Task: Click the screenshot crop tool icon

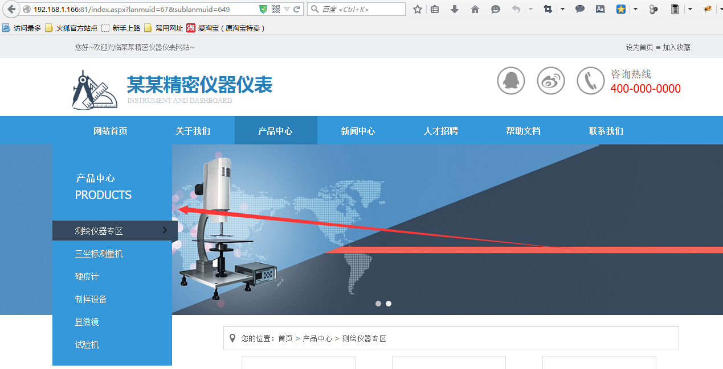Action: 548,9
